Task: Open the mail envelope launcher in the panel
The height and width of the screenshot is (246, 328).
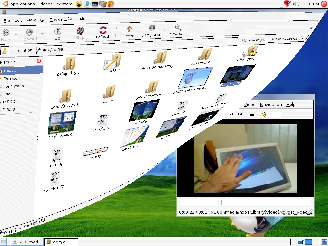Action: pos(103,4)
